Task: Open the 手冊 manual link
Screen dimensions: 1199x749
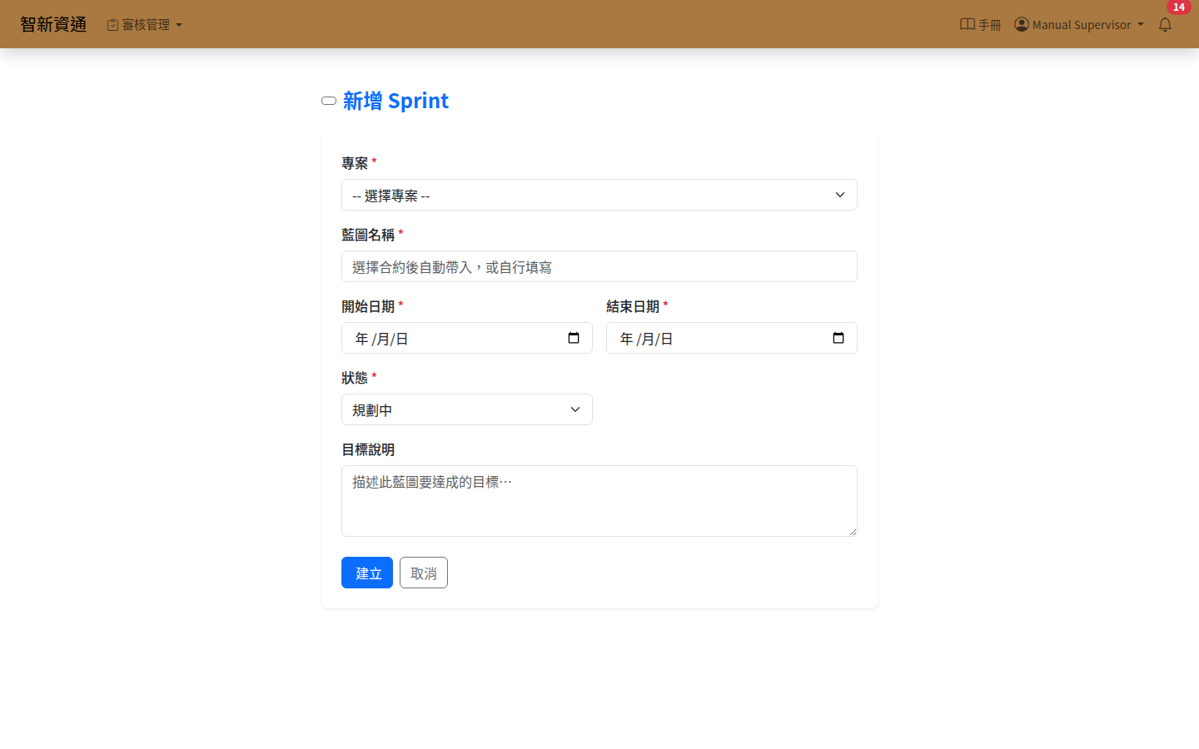Action: tap(981, 25)
